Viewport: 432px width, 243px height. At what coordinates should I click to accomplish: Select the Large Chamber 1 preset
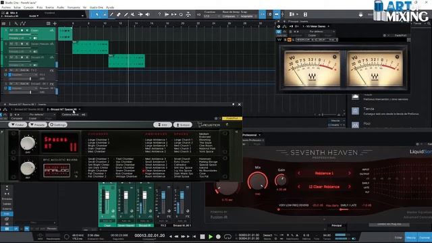99,140
